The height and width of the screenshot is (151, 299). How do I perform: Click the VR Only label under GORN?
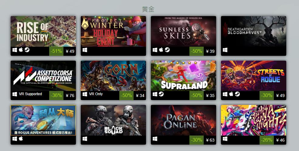pyautogui.click(x=96, y=94)
